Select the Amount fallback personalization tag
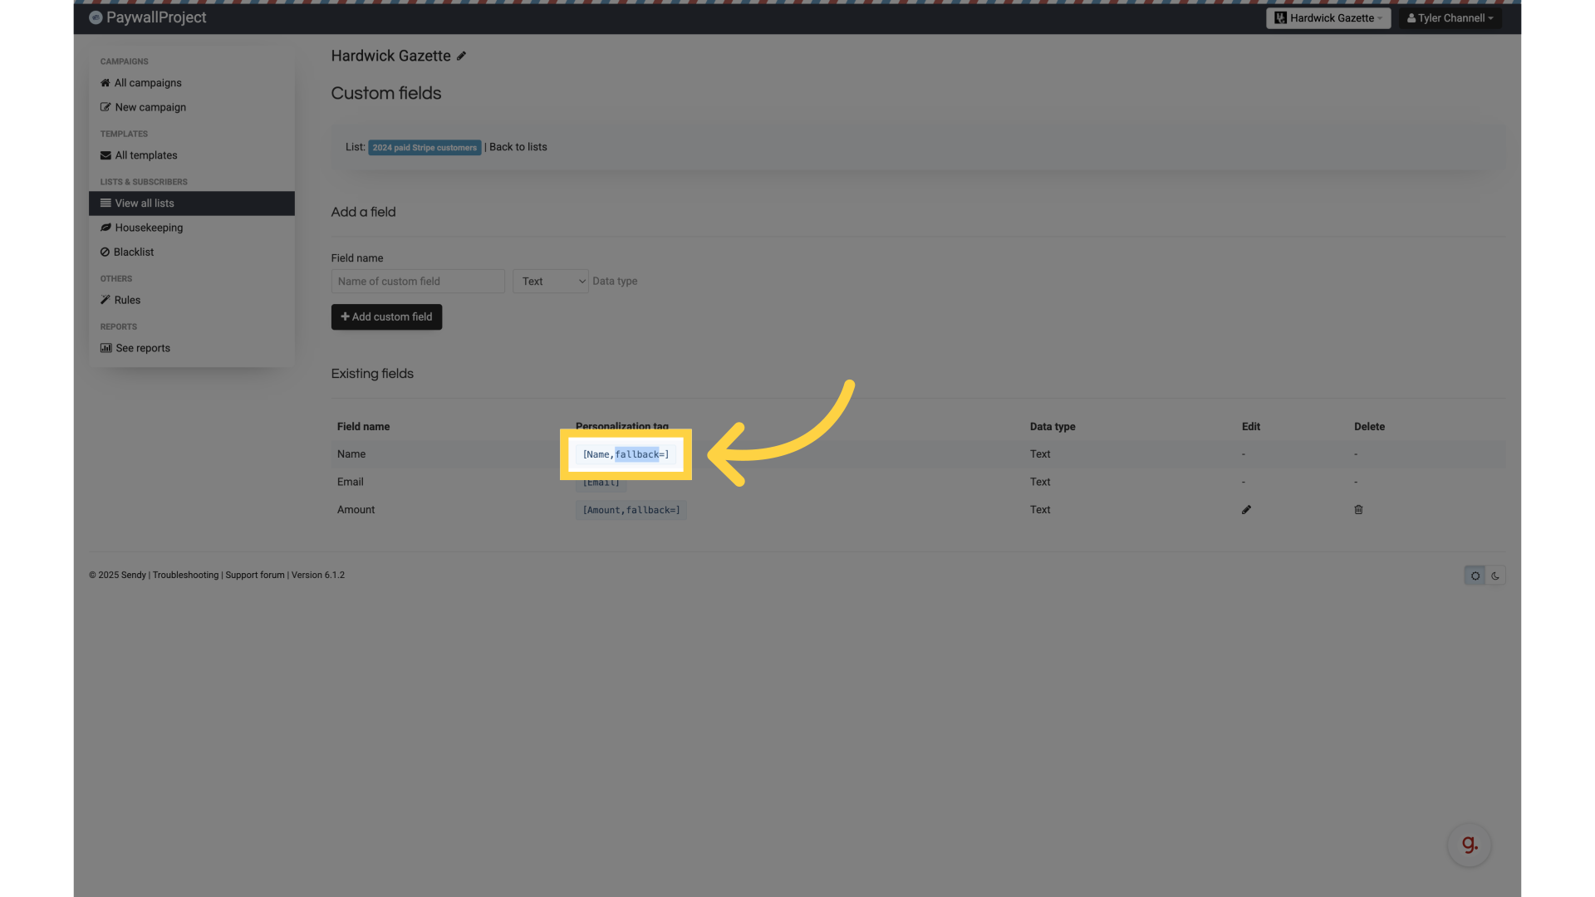This screenshot has width=1595, height=897. coord(631,510)
